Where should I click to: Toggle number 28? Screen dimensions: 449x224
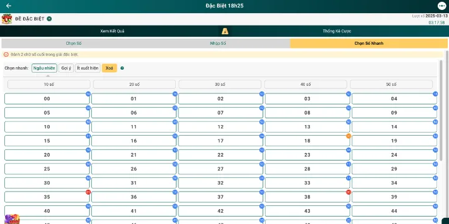[x=307, y=169]
